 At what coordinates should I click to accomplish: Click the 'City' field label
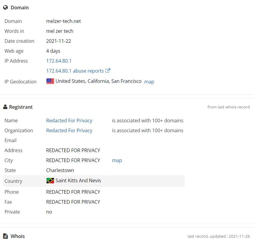click(8, 160)
